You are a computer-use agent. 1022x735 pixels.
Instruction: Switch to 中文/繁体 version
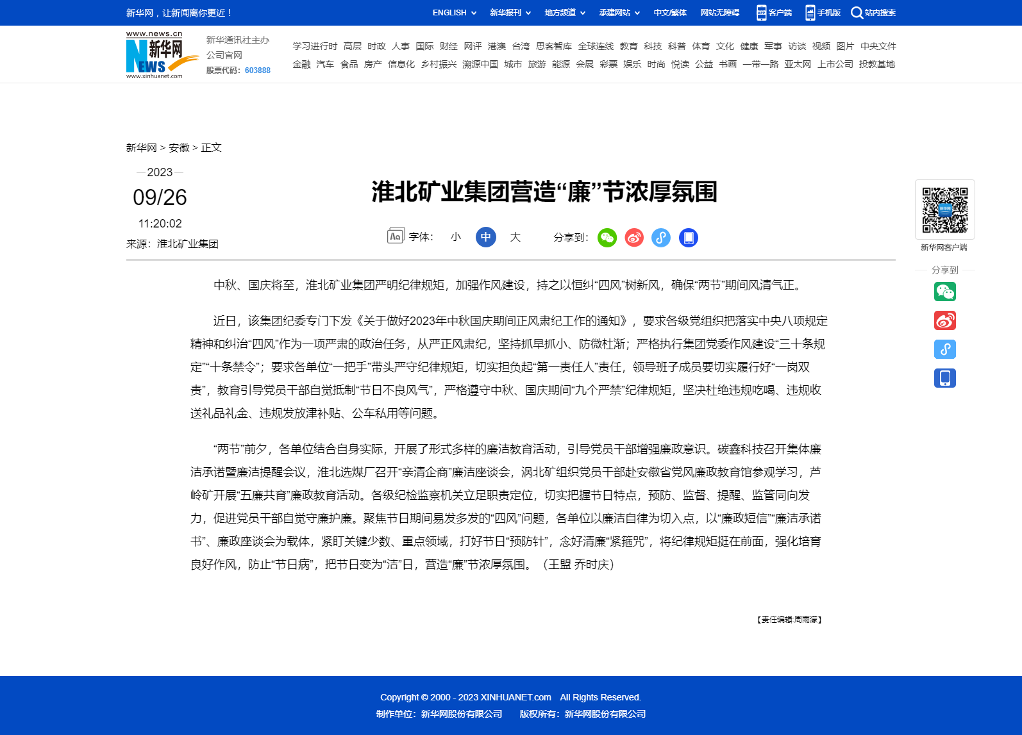tap(669, 13)
